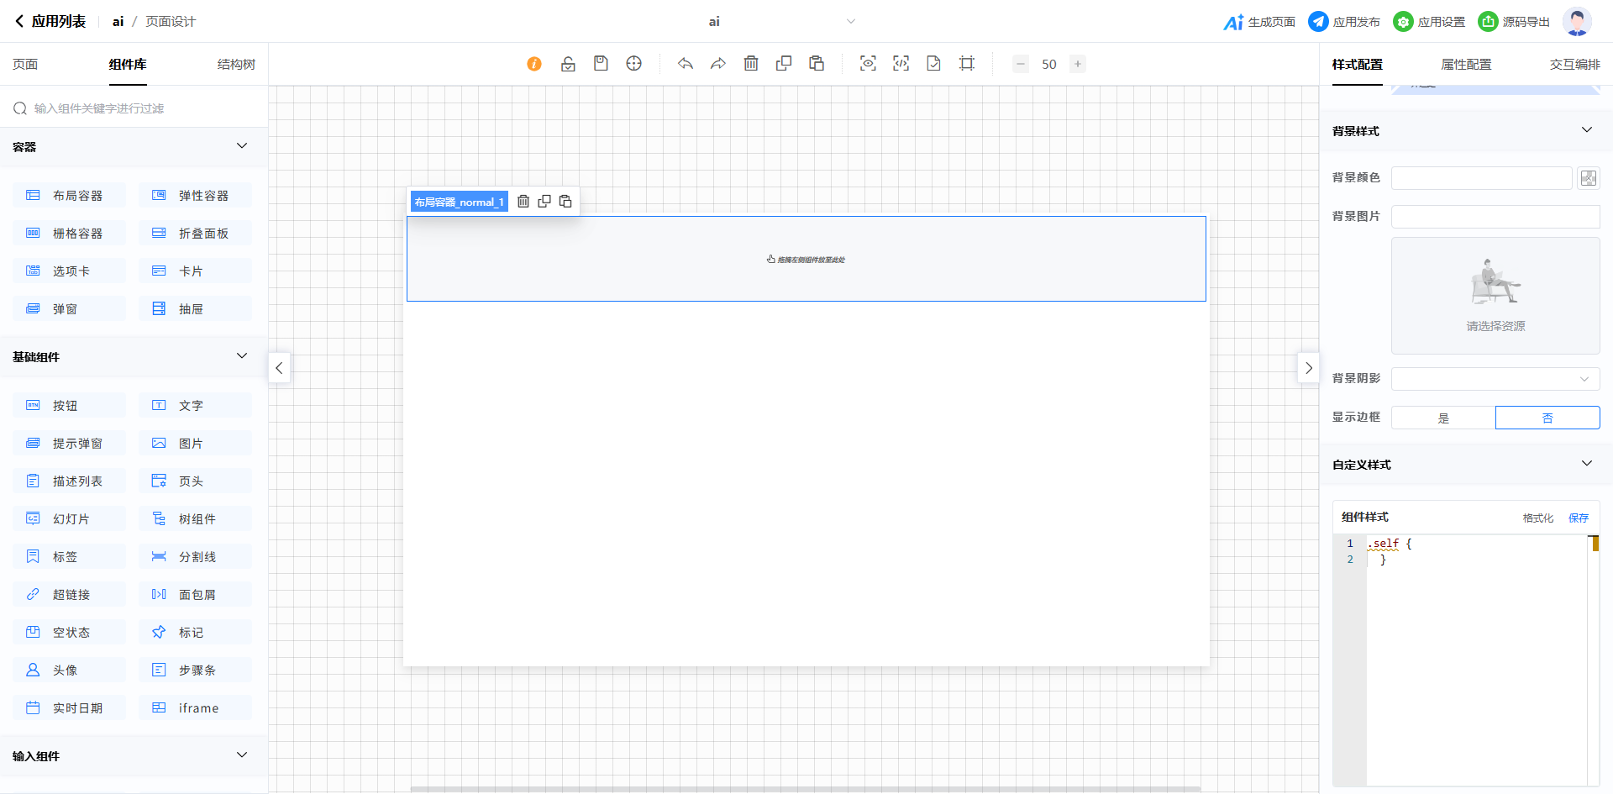The image size is (1613, 794).
Task: Click the unlock icon in toolbar
Action: click(x=568, y=64)
